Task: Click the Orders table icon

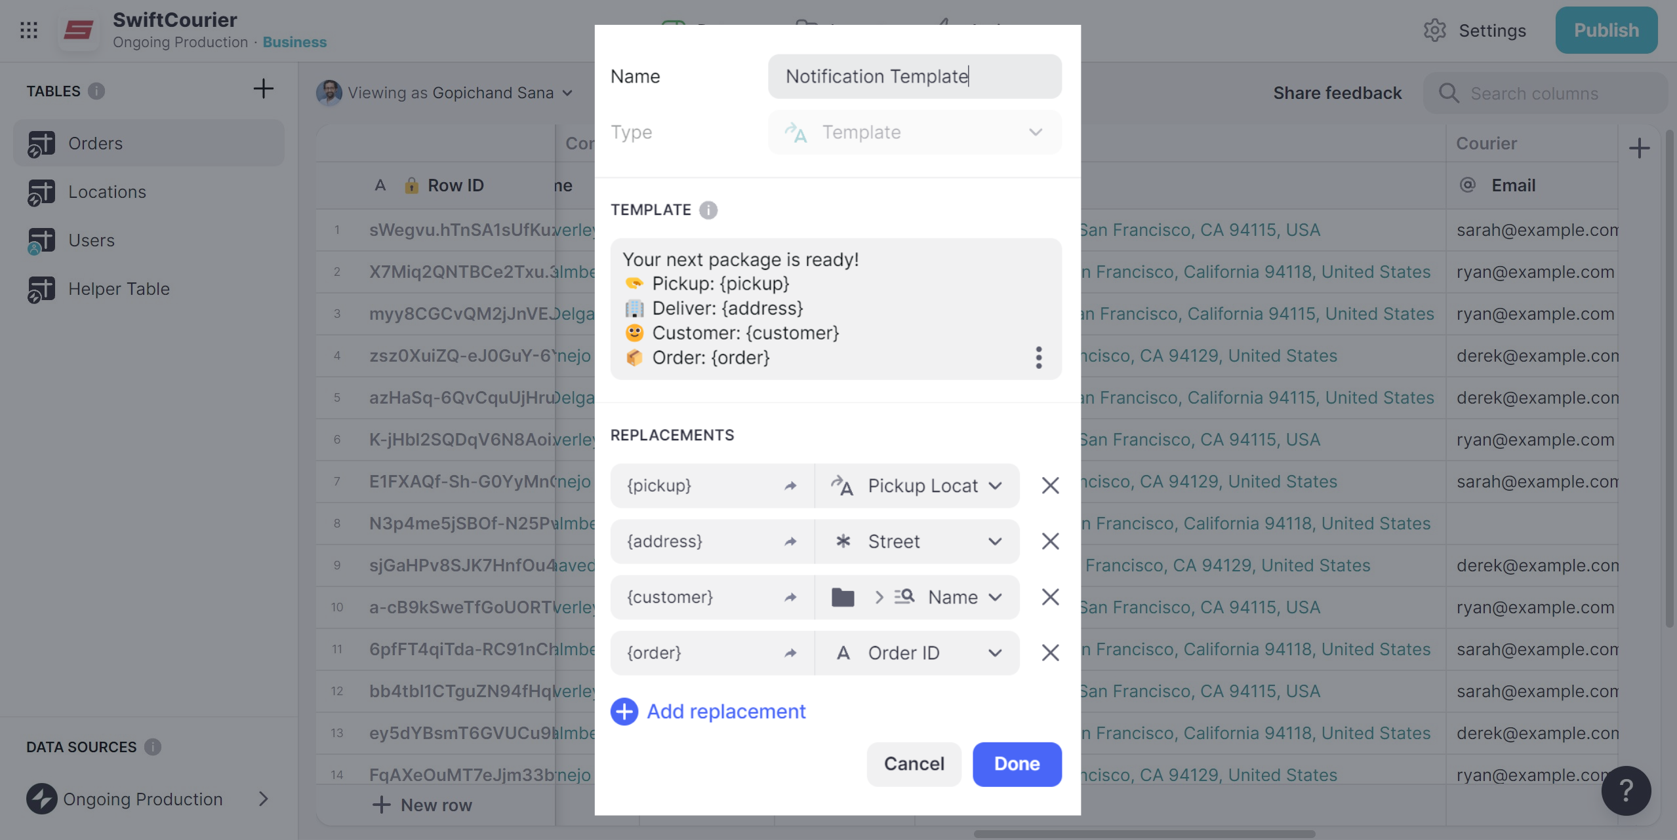Action: click(41, 144)
